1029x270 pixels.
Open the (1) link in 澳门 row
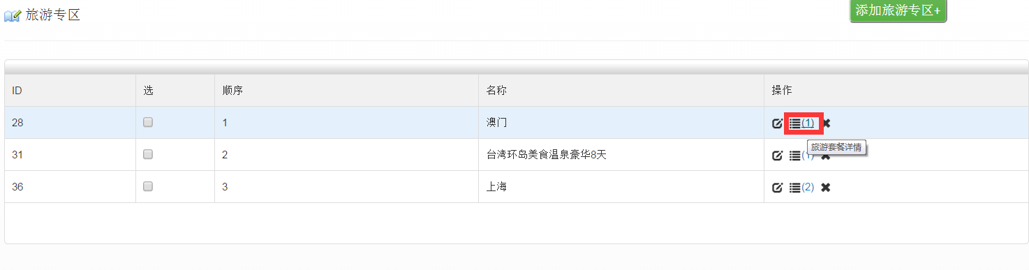point(808,123)
